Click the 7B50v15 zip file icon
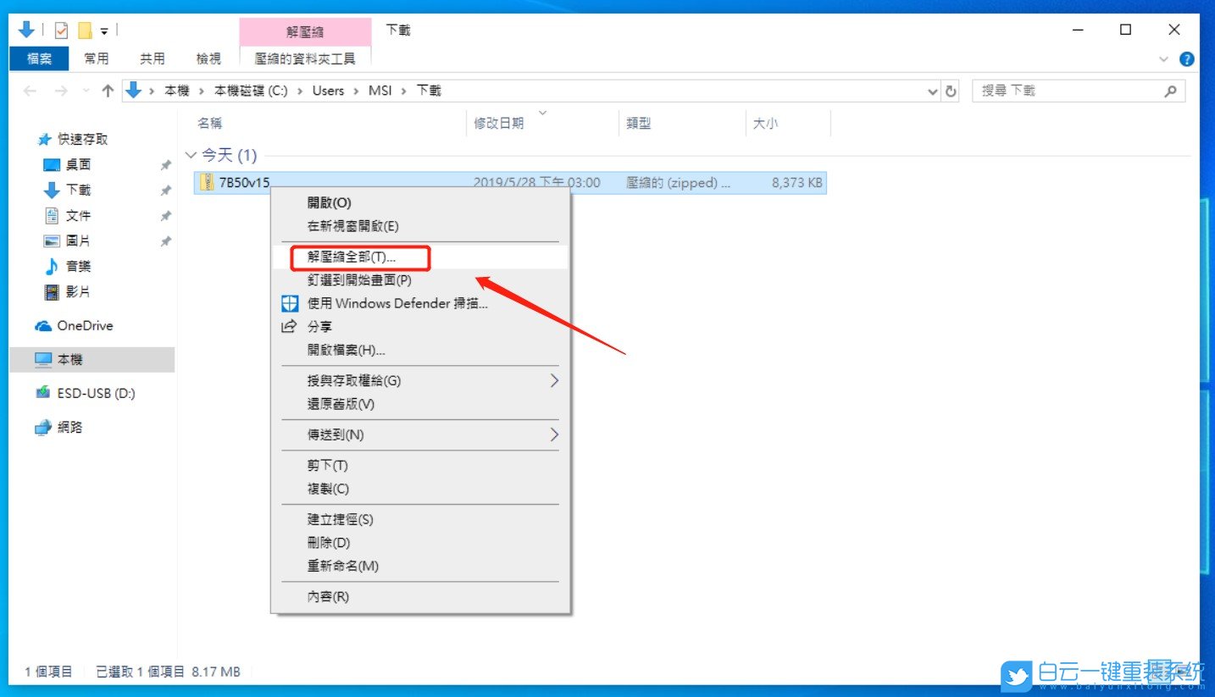 (x=207, y=182)
